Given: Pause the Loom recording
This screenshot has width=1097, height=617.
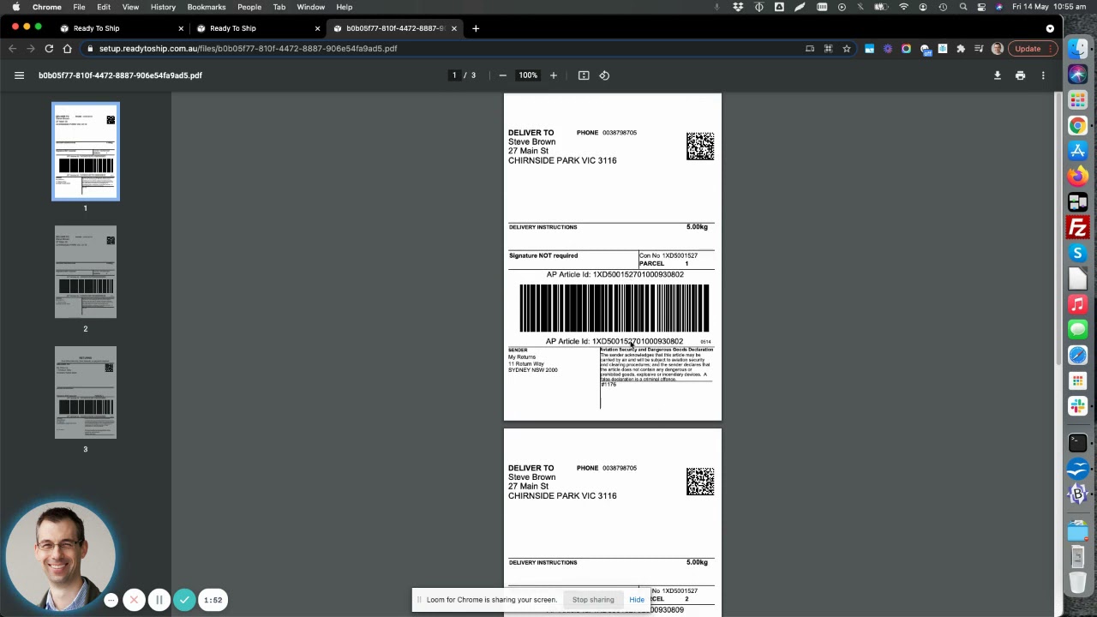Looking at the screenshot, I should click(x=159, y=600).
